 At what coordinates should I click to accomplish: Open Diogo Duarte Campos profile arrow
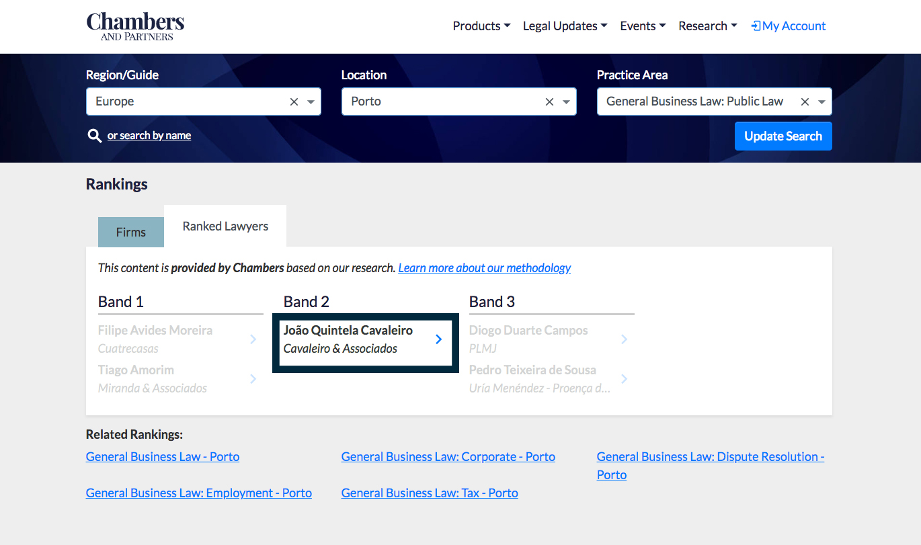tap(625, 339)
